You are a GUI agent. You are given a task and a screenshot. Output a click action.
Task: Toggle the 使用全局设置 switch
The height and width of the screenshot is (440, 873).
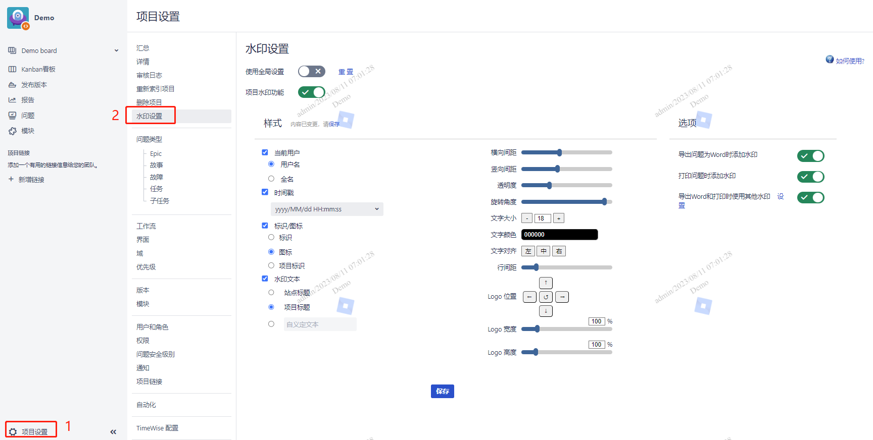click(311, 72)
